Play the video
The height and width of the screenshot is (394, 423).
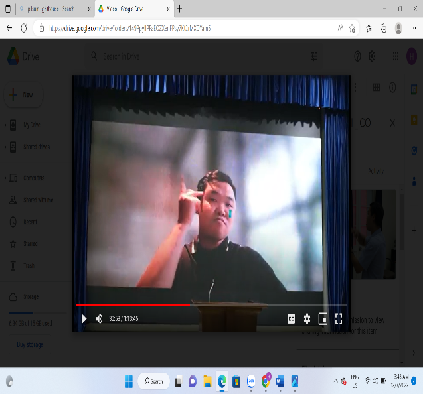tap(84, 319)
